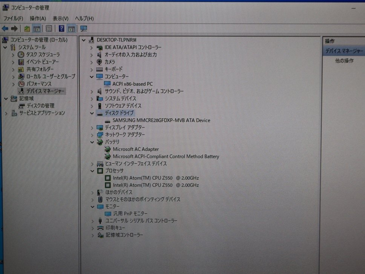Collapse the DESKTOP-TLPNR9I root node

coord(84,40)
